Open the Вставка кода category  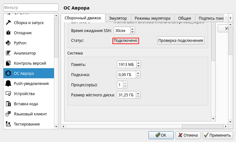pos(29,104)
